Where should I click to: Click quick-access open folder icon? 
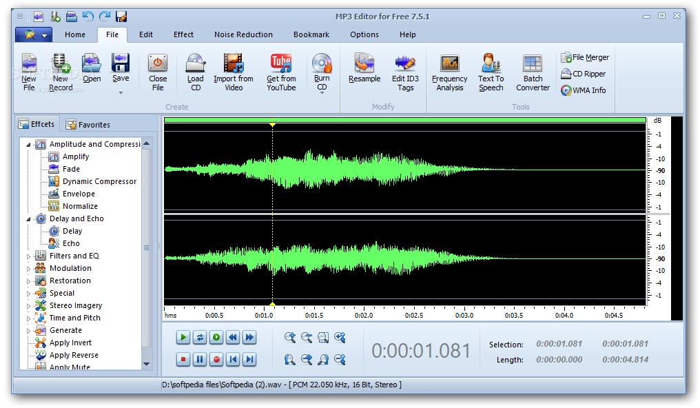(72, 17)
